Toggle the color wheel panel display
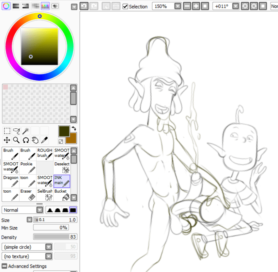The image size is (278, 272). [x=6, y=6]
